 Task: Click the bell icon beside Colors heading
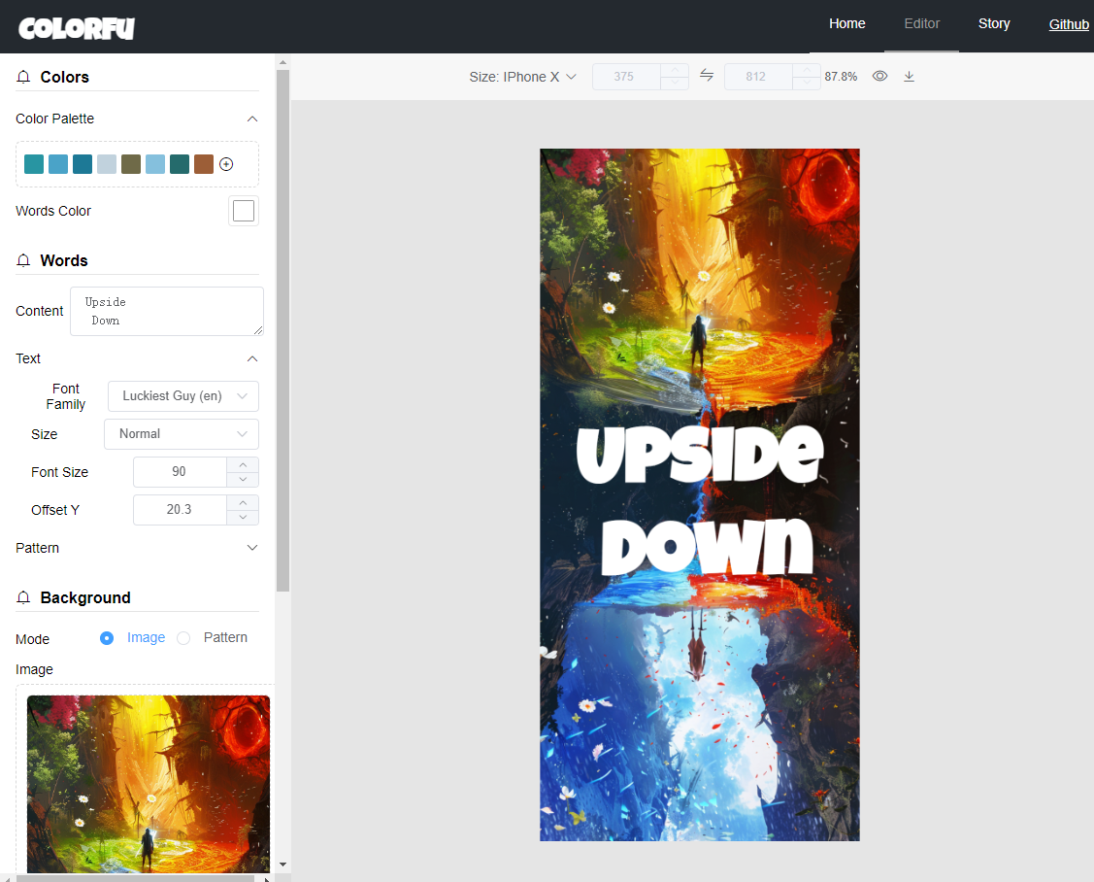pos(23,77)
